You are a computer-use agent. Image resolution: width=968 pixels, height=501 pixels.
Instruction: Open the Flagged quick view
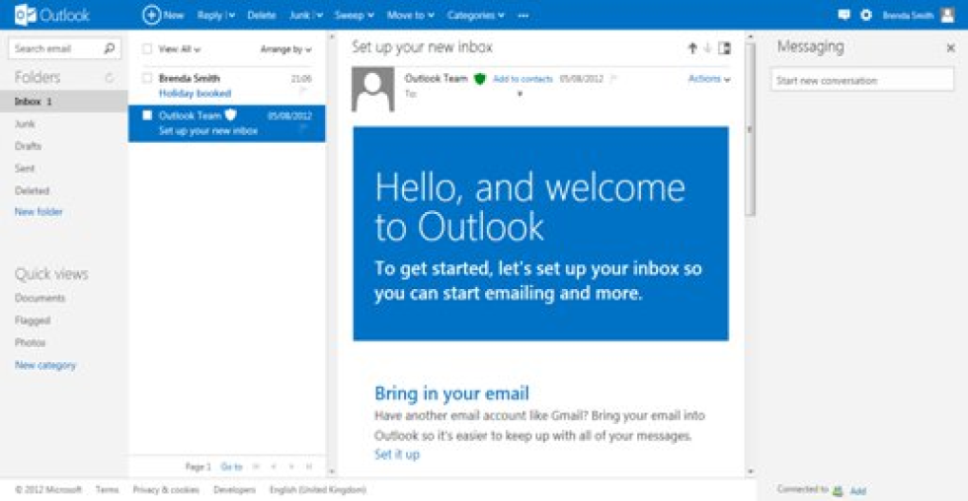pos(33,320)
